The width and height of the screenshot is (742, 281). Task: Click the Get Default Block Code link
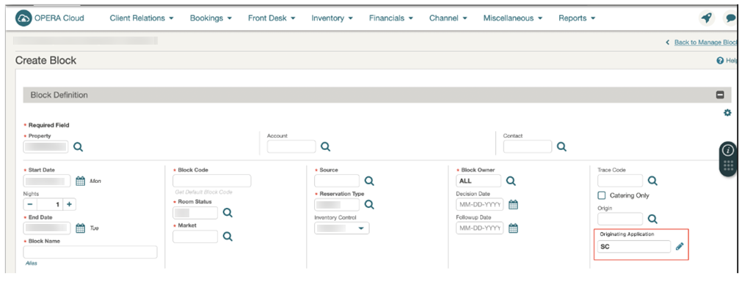204,192
